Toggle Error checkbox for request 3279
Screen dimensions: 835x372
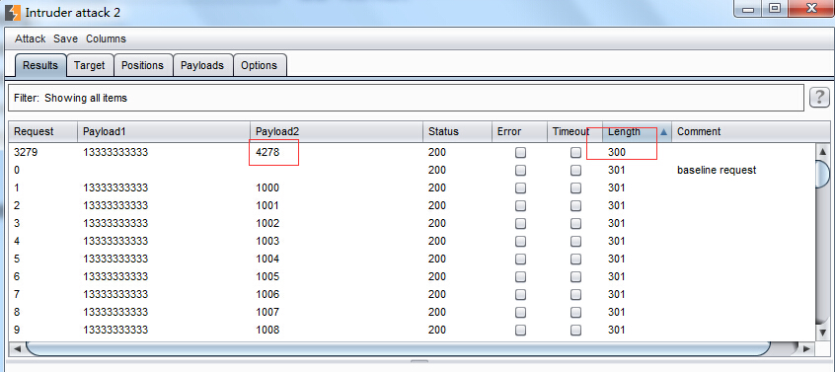(x=520, y=152)
